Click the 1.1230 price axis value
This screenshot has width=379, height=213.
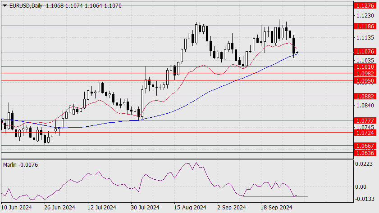[365, 15]
